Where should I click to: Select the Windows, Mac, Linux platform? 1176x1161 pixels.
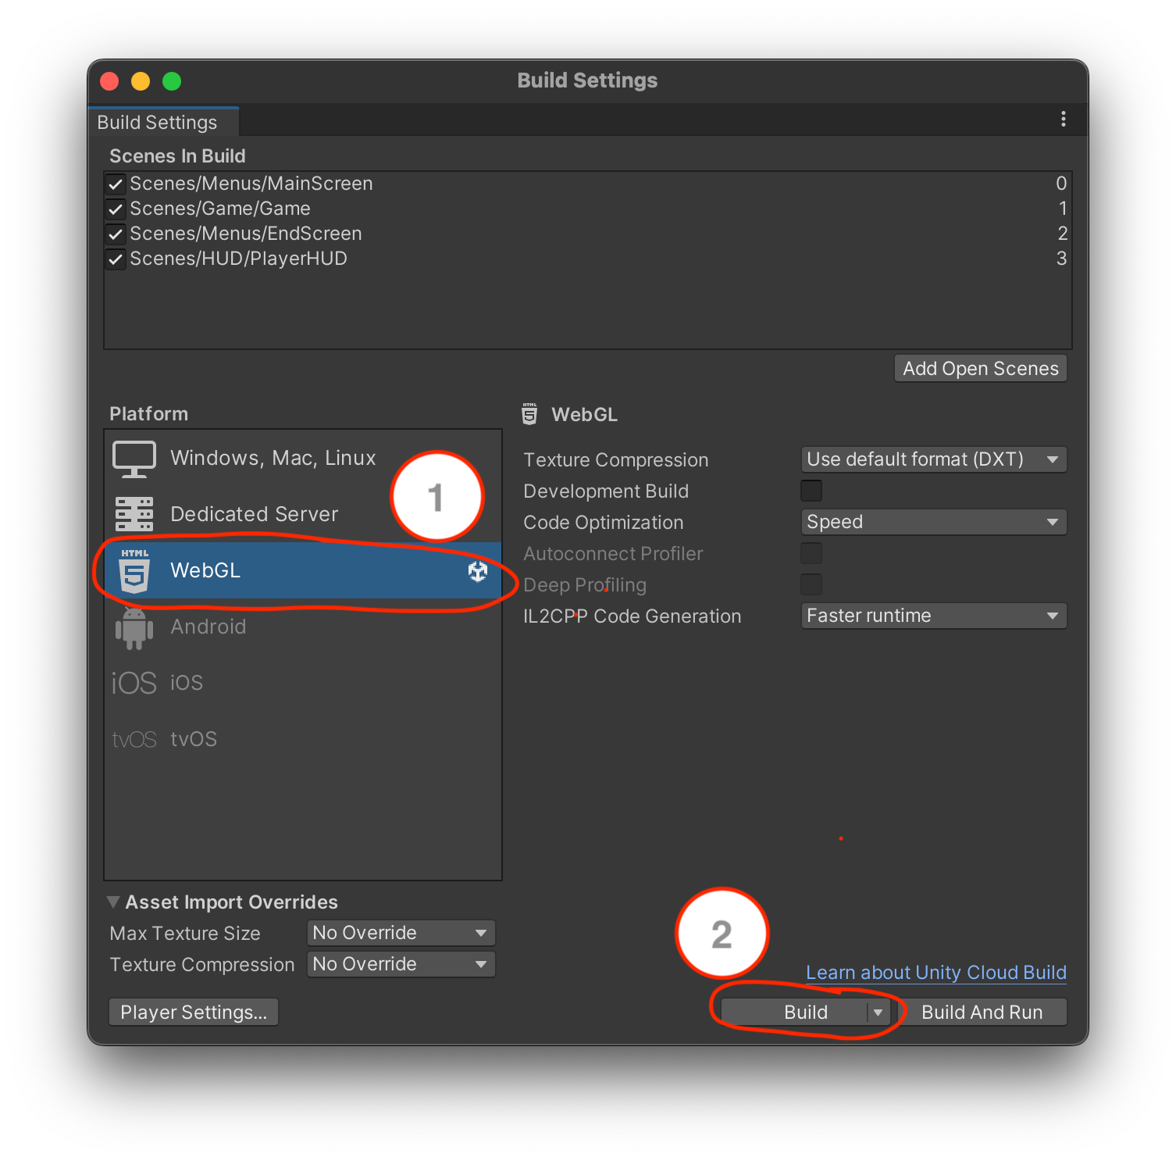pos(303,458)
